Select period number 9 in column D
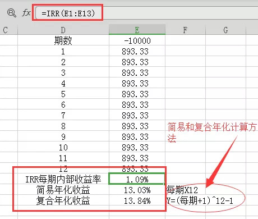 pos(63,136)
